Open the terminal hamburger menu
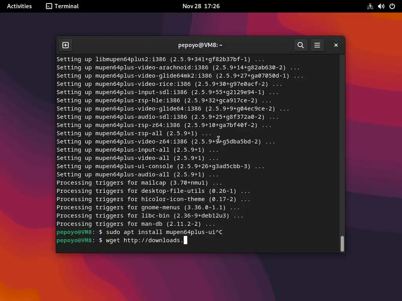 [x=317, y=45]
